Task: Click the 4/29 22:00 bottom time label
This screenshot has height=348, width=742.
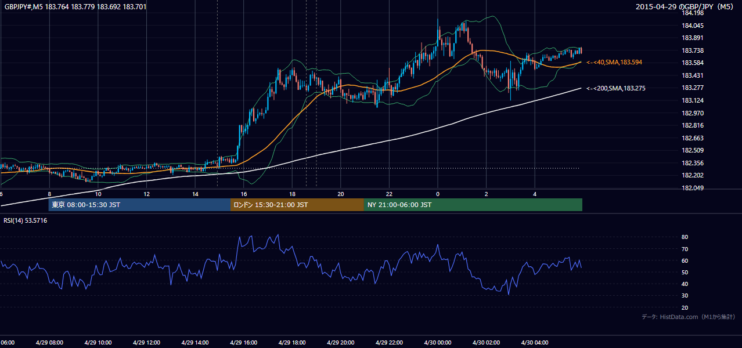Action: 389,342
